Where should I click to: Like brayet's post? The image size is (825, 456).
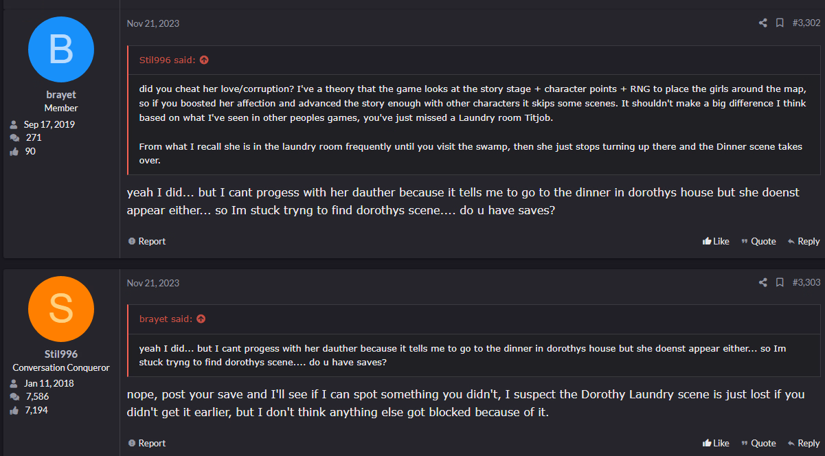716,241
